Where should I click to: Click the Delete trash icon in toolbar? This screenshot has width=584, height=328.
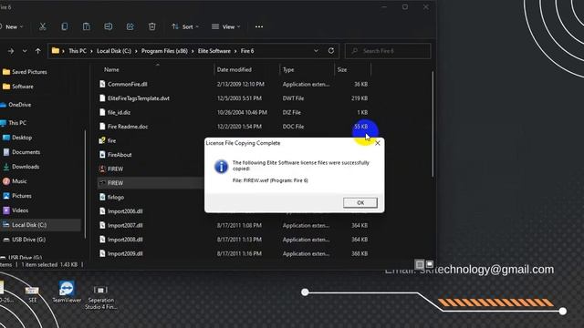pyautogui.click(x=152, y=26)
